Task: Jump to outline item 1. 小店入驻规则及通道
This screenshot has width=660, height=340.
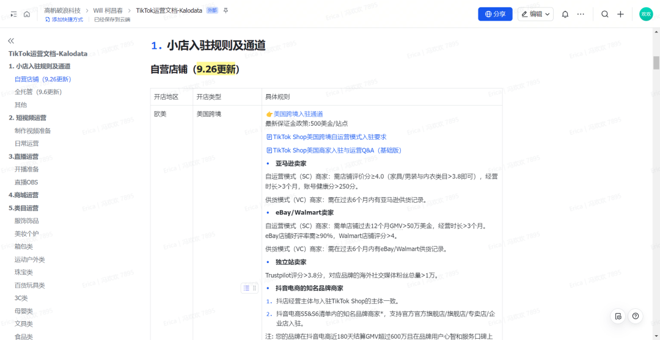Action: click(x=40, y=67)
